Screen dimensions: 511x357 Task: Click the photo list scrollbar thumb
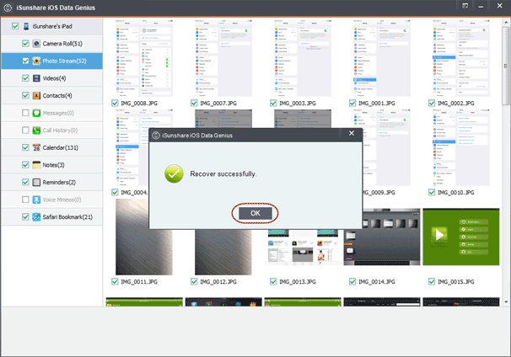click(x=505, y=66)
